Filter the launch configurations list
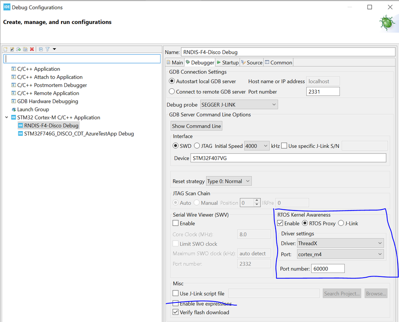Viewport: 399px width, 322px height. 48,49
